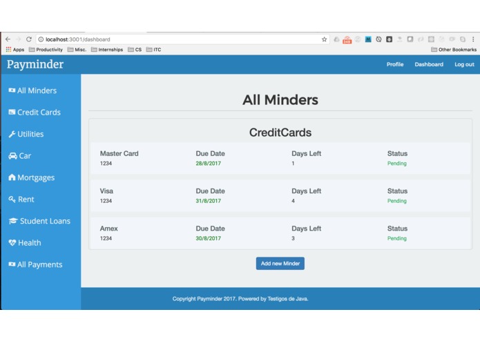Click due date 28/8/2017
Screen dimensions: 480x341
(208, 164)
